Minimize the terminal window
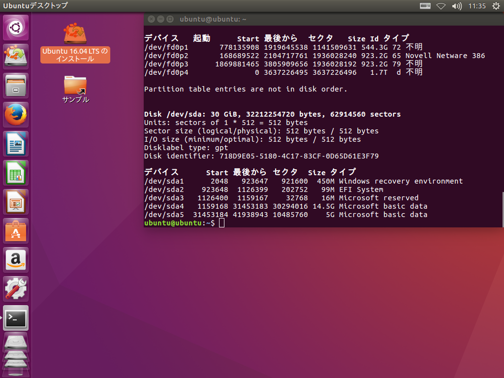Screen dimensions: 504x378 click(160, 19)
